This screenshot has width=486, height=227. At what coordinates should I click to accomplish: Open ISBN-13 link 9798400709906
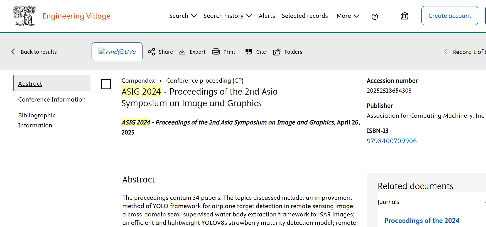point(392,141)
